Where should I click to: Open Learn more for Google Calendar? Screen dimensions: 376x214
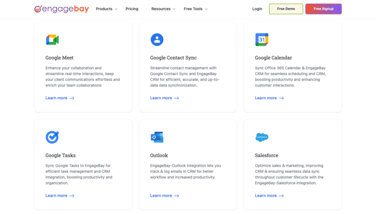pyautogui.click(x=270, y=98)
